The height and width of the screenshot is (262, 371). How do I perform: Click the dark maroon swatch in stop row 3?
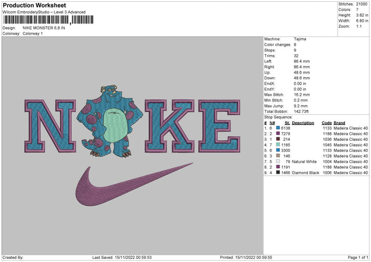(278, 139)
